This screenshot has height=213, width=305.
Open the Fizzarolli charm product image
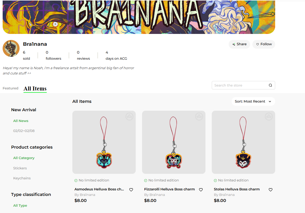click(174, 142)
